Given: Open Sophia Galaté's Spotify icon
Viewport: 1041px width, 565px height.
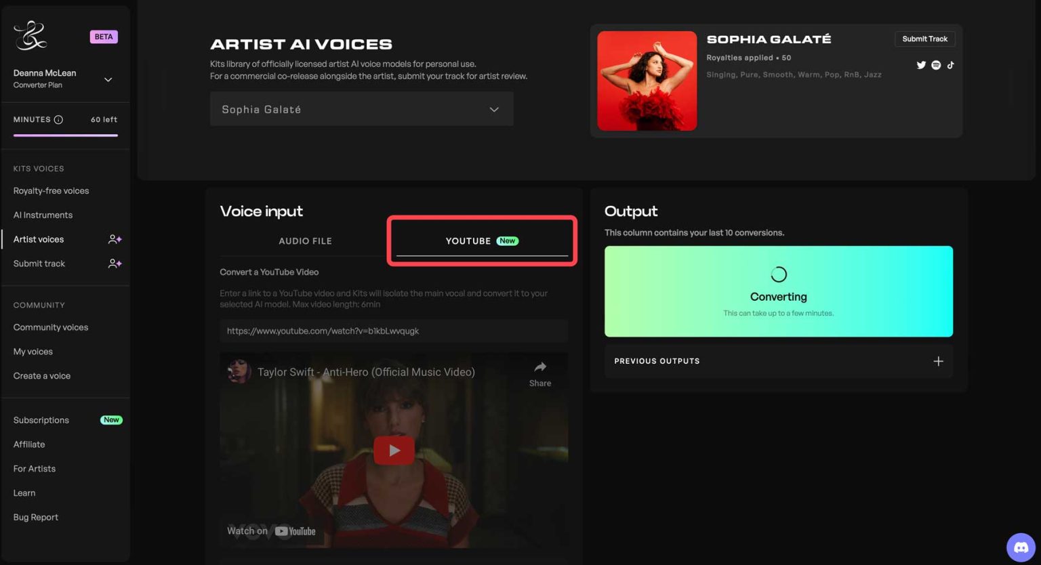Looking at the screenshot, I should pyautogui.click(x=936, y=65).
